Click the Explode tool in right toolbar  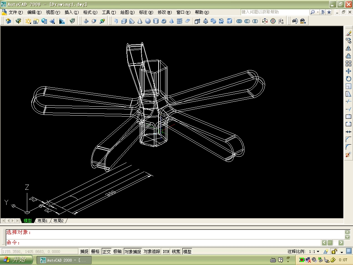click(349, 155)
